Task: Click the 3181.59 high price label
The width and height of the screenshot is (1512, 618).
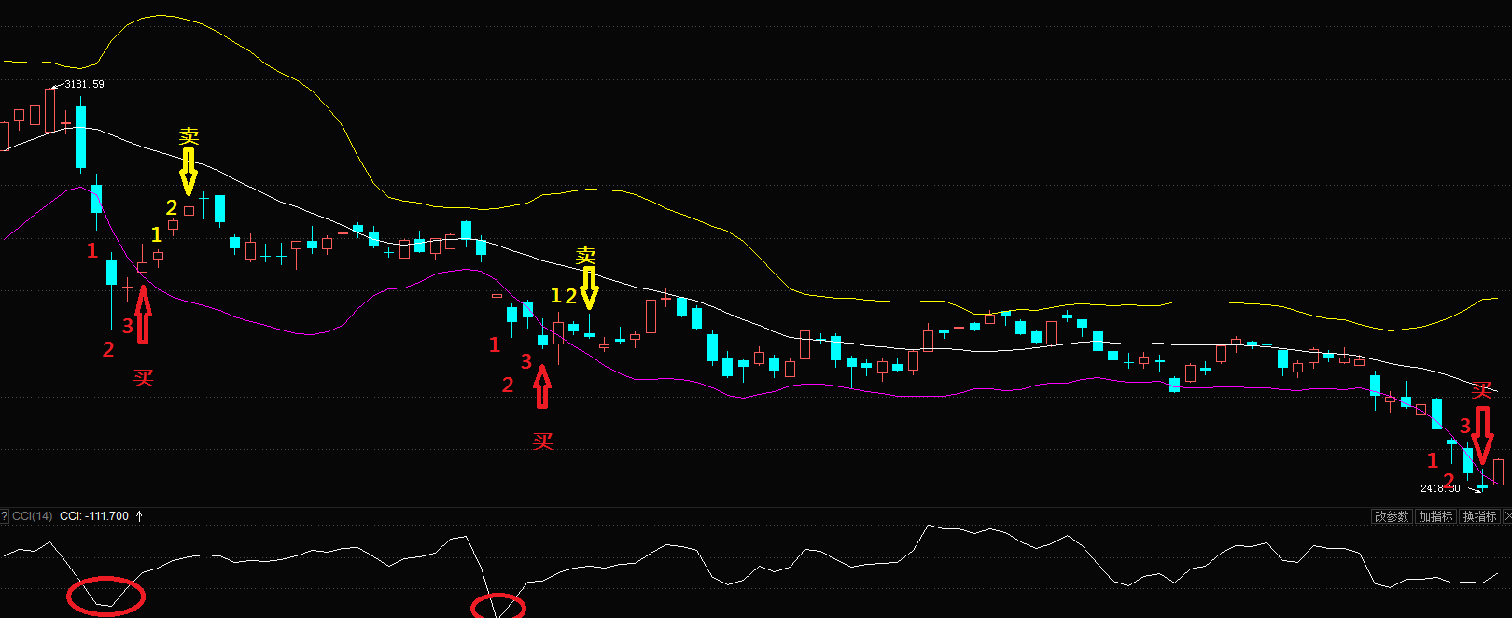Action: 84,84
